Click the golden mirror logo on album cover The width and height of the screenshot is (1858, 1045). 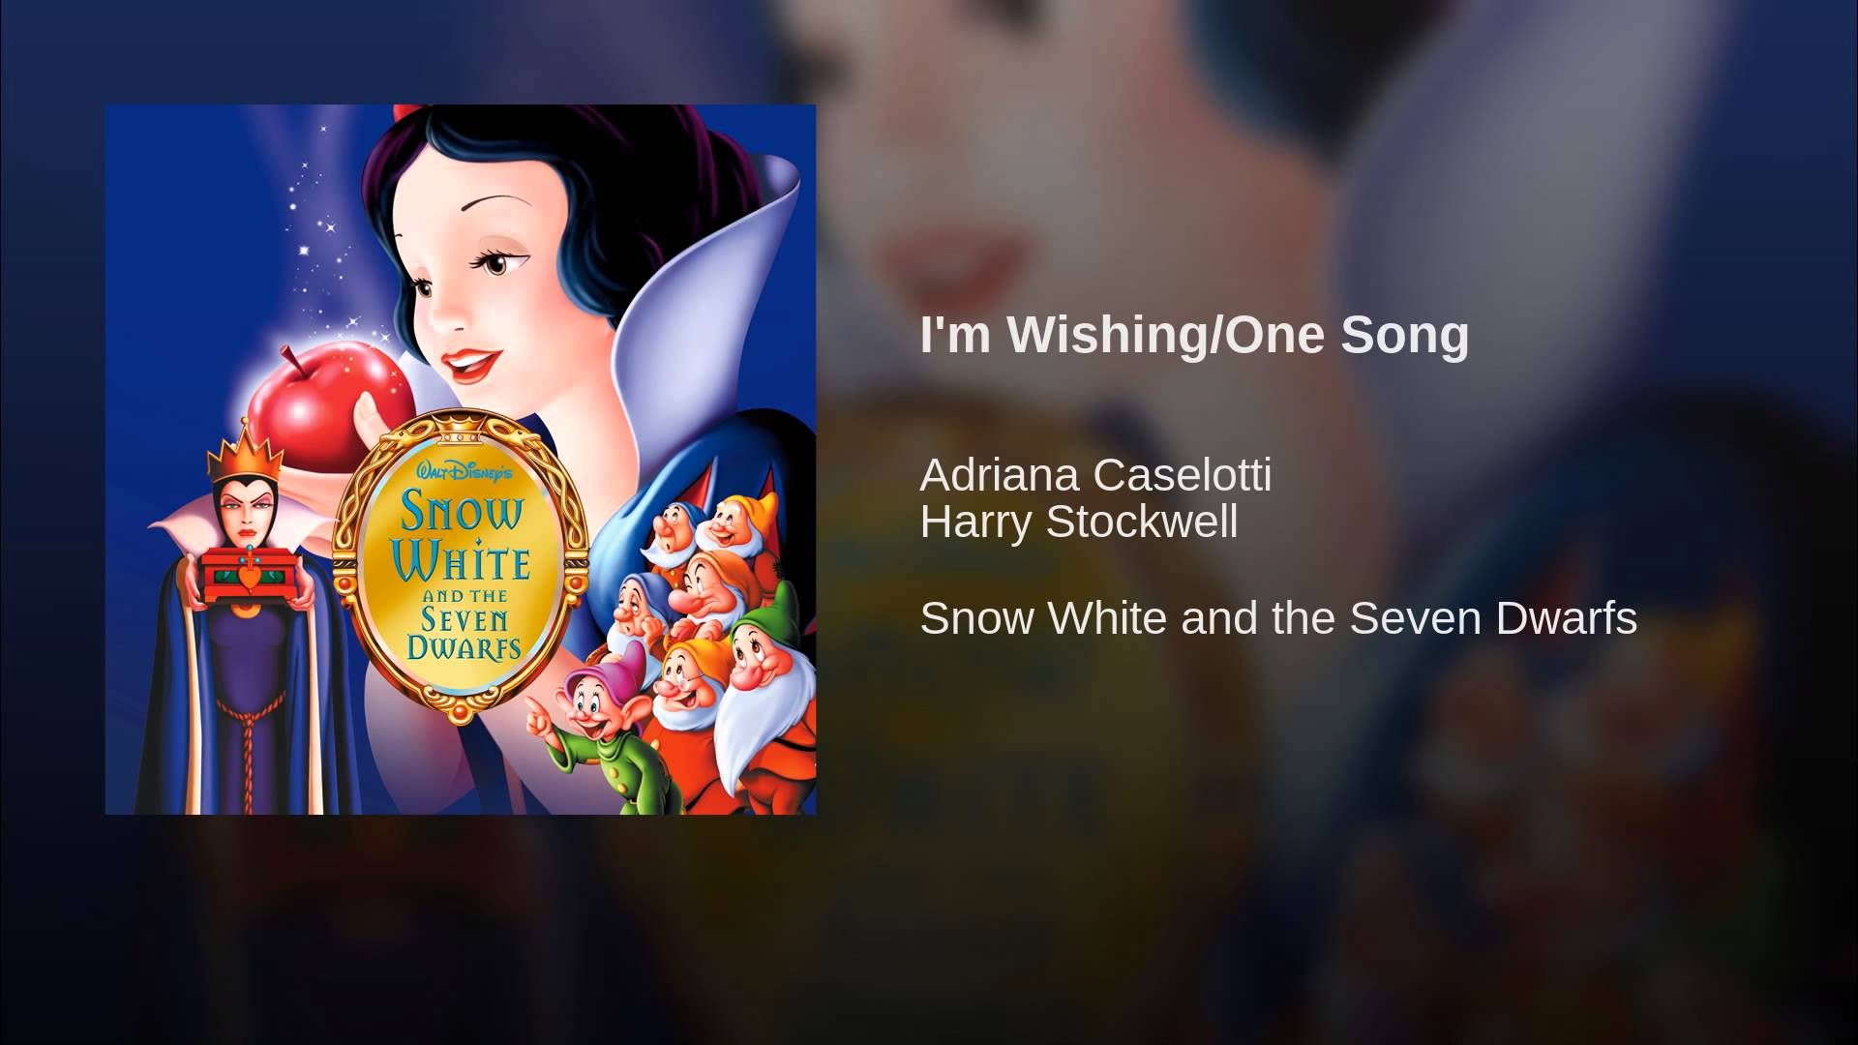click(461, 566)
